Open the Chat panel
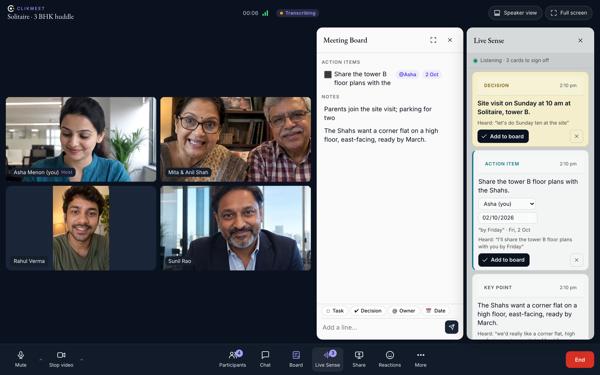 click(265, 359)
